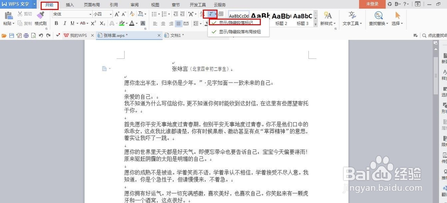This screenshot has height=203, width=447.
Task: Switch to the 引用 ribbon tab
Action: (114, 4)
